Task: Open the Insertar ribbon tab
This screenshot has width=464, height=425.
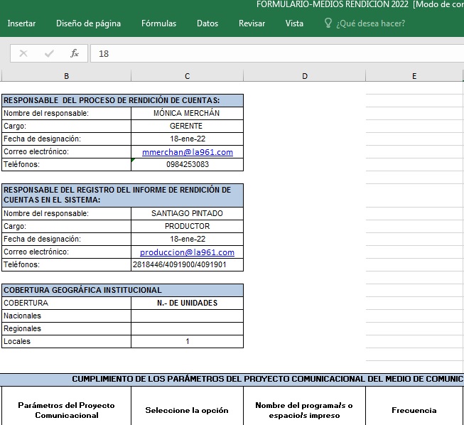Action: tap(21, 23)
